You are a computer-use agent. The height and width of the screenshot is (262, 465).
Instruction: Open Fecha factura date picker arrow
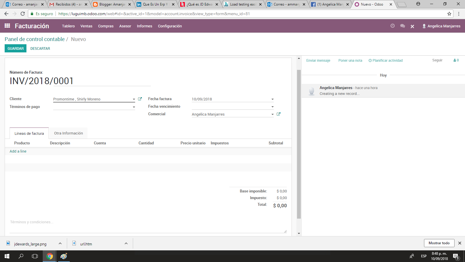coord(273,99)
